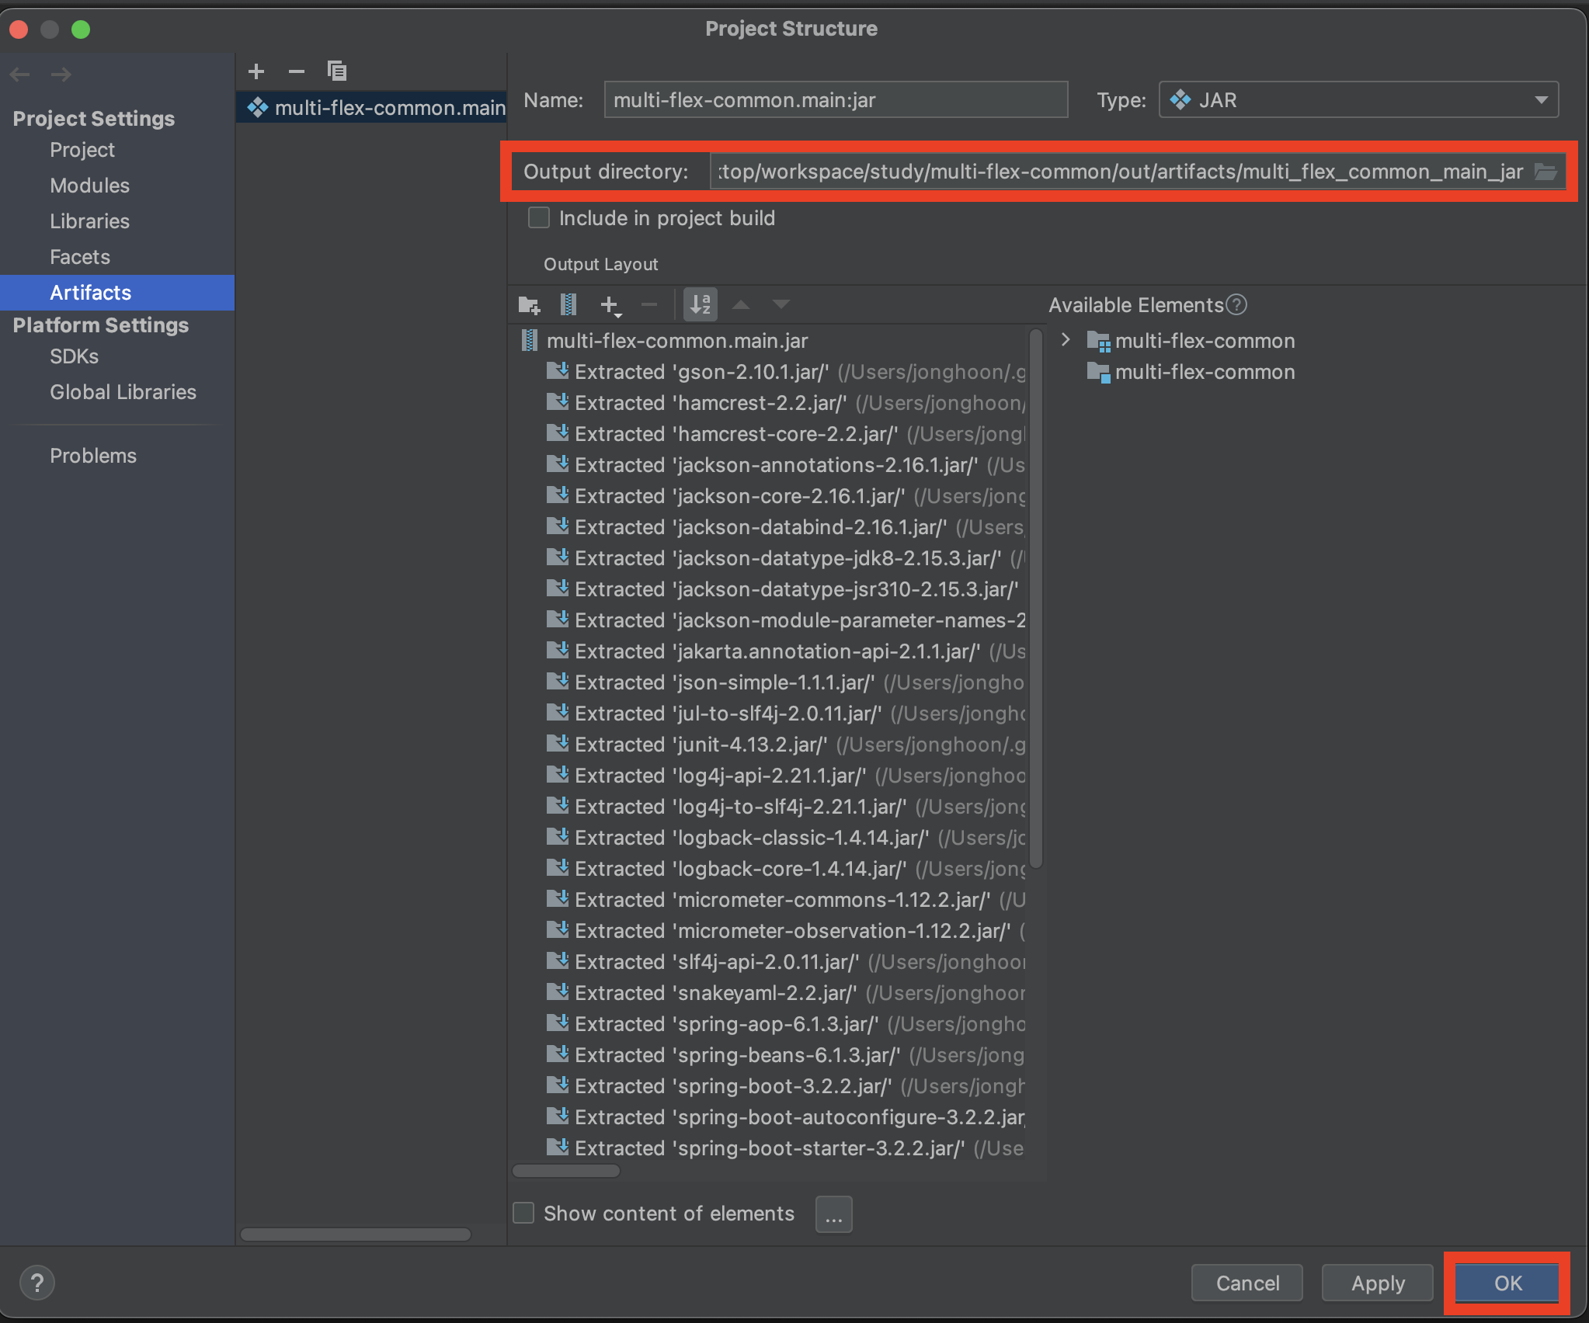Enable Include in project build checkbox
1589x1323 pixels.
click(x=539, y=218)
